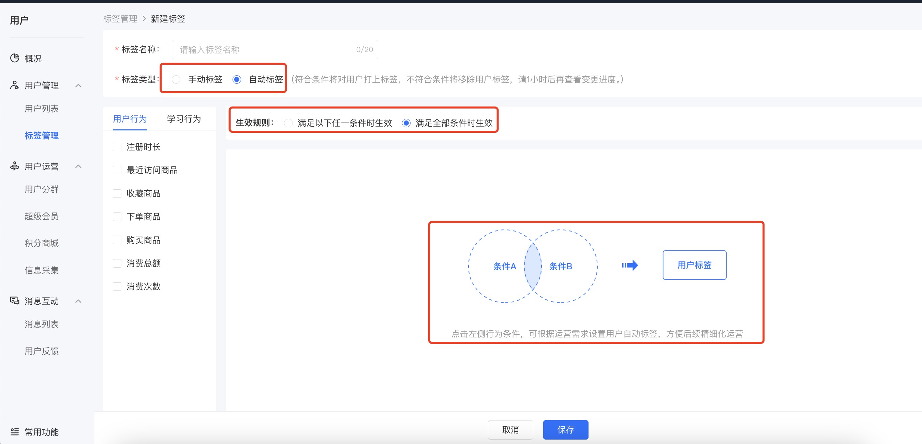Click the breadcrumb chevron after 标签管理
This screenshot has height=444, width=922.
pos(144,19)
